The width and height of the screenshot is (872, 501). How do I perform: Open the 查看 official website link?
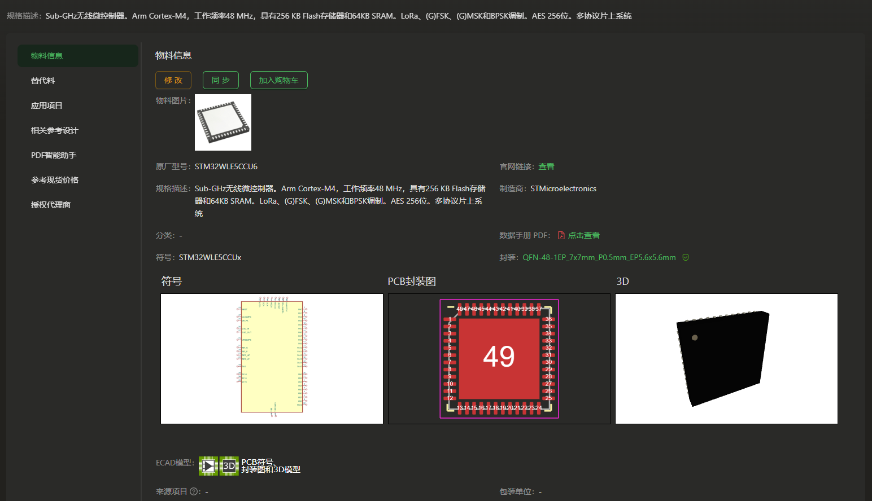pyautogui.click(x=546, y=166)
